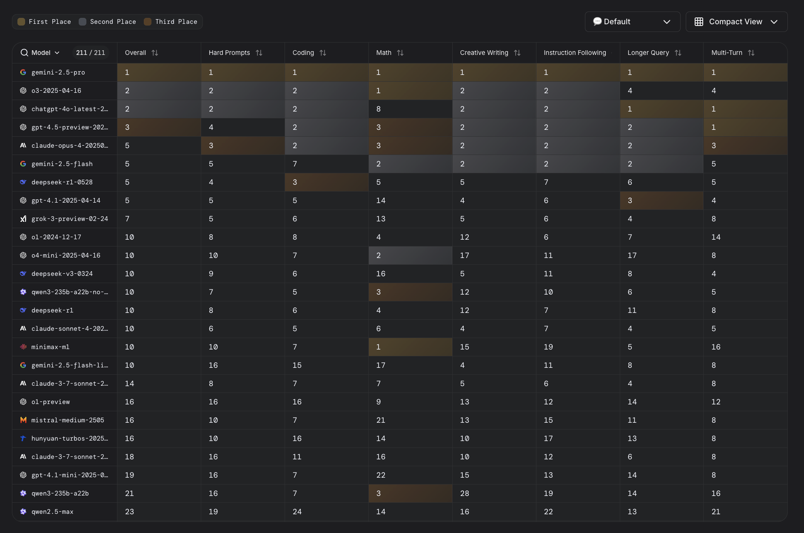Click minimax-m1 Math rank cell
This screenshot has width=804, height=533.
[410, 347]
